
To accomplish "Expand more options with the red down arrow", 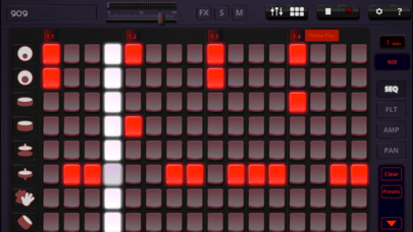I will pos(391,223).
